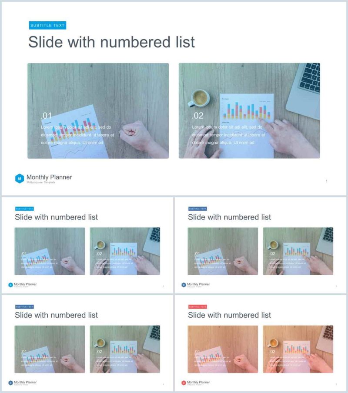This screenshot has height=393, width=348.
Task: Click the blue SUBTITLE TEXT badge on large slide
Action: coord(47,25)
